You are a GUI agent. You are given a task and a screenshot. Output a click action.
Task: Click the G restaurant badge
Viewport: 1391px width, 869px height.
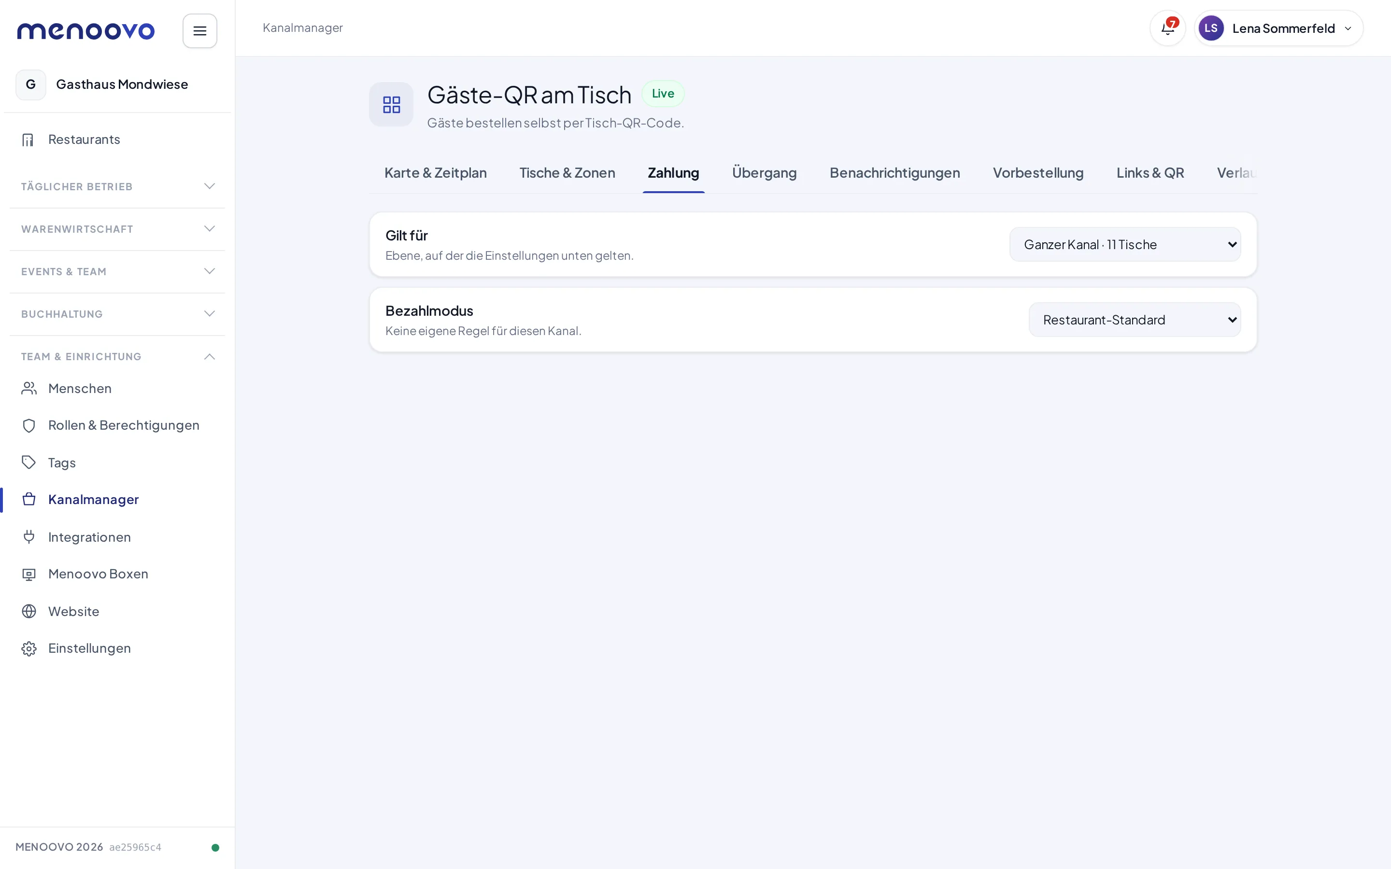coord(31,84)
